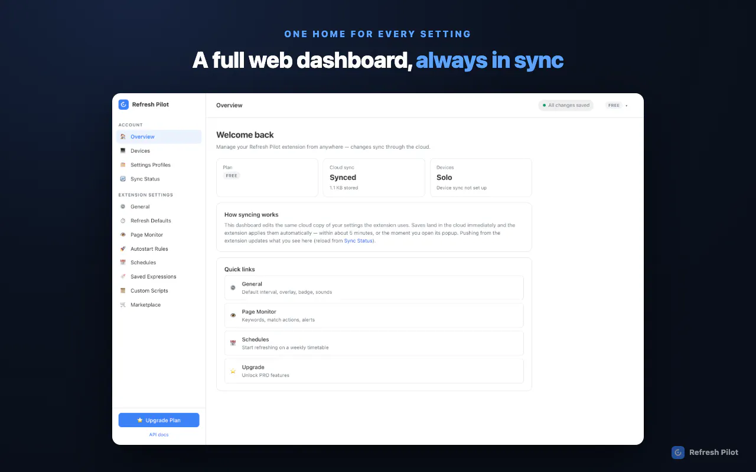Open the Schedules quick link card
This screenshot has height=472, width=756.
point(374,343)
